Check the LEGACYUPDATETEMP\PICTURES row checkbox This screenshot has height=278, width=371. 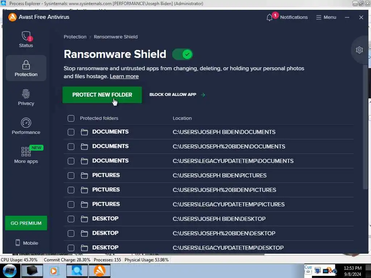pos(71,204)
